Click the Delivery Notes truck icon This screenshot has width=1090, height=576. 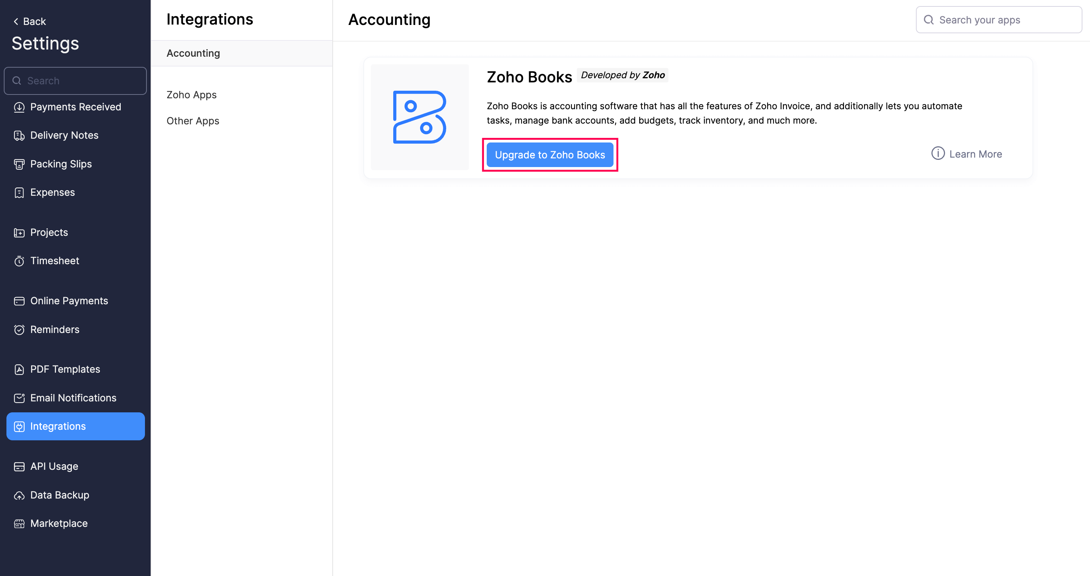pyautogui.click(x=19, y=136)
